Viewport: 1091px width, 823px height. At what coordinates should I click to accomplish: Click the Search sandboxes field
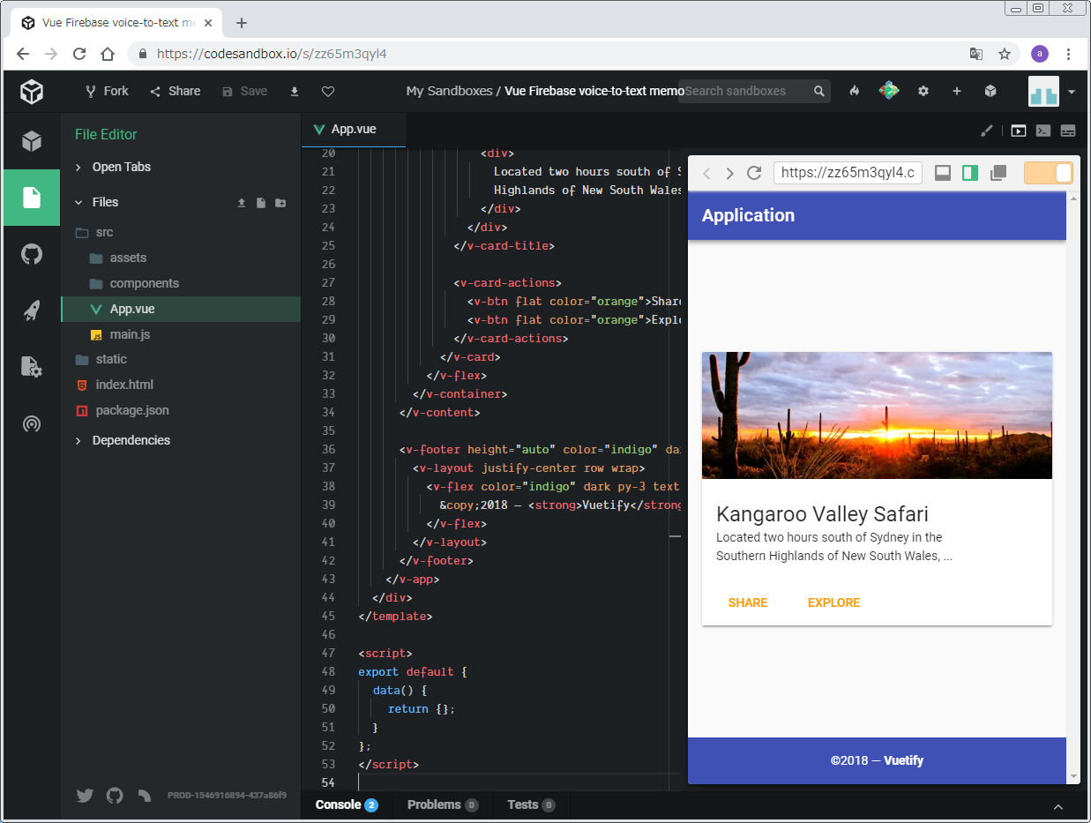click(x=745, y=91)
